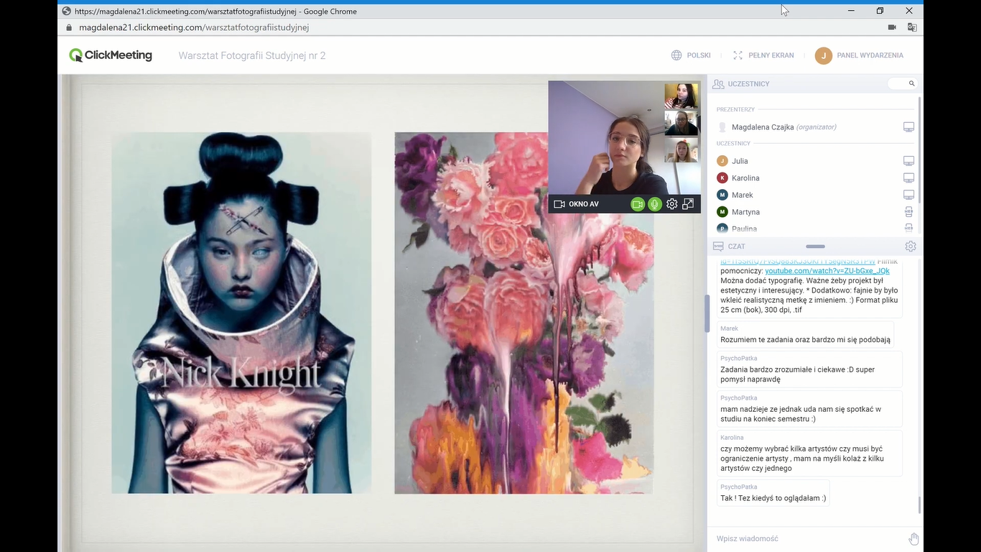Open the youtube.com link in chat
The width and height of the screenshot is (981, 552).
[827, 271]
